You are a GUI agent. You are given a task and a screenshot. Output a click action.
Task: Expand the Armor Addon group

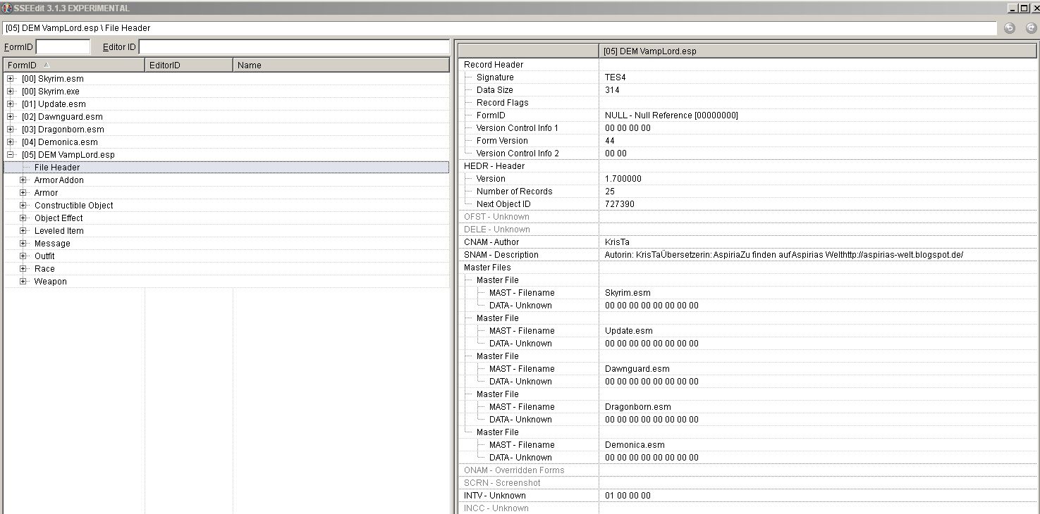23,180
